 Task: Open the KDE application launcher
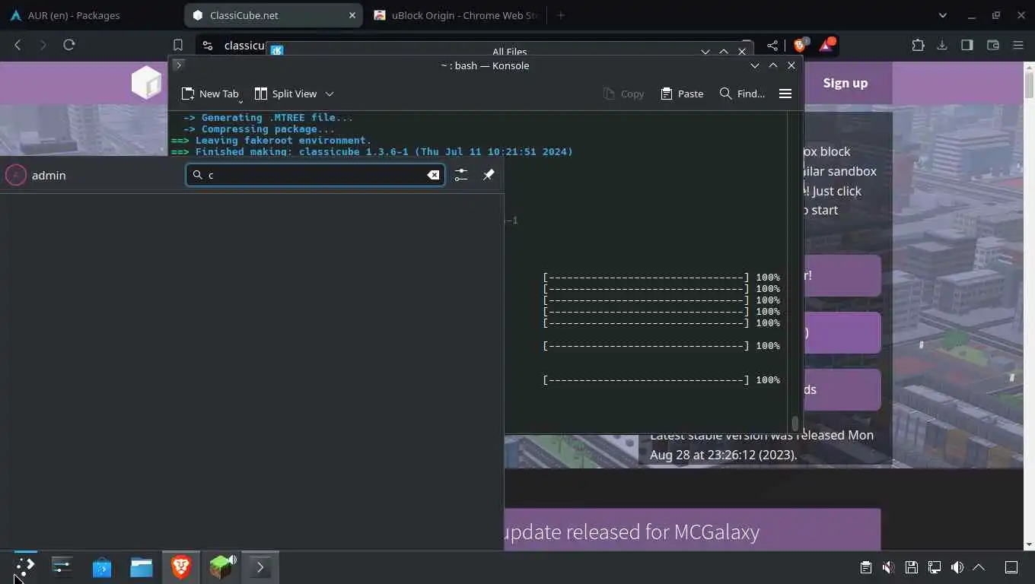pos(25,567)
